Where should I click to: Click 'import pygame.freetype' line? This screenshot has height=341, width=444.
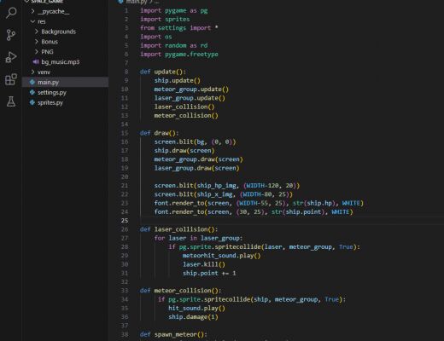point(179,55)
